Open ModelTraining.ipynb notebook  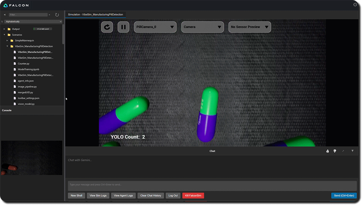(x=28, y=69)
